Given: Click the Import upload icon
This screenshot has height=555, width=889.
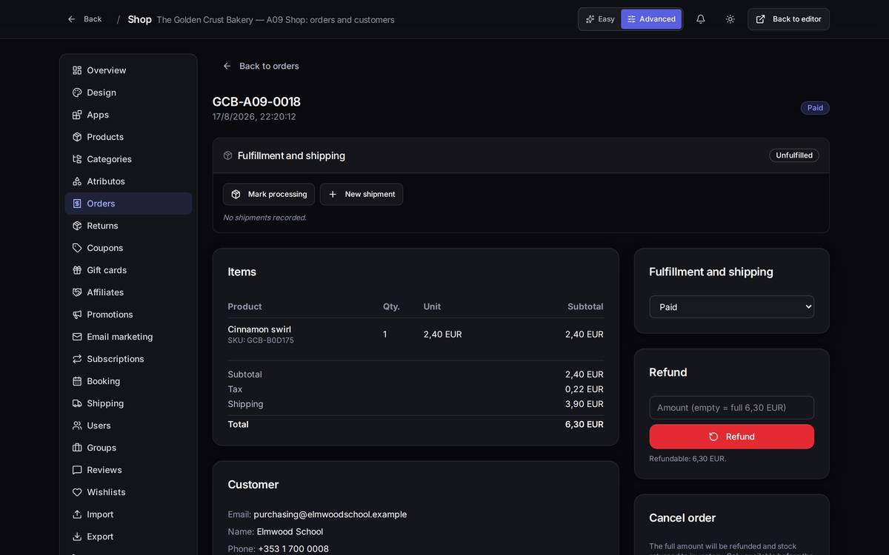Looking at the screenshot, I should [77, 514].
